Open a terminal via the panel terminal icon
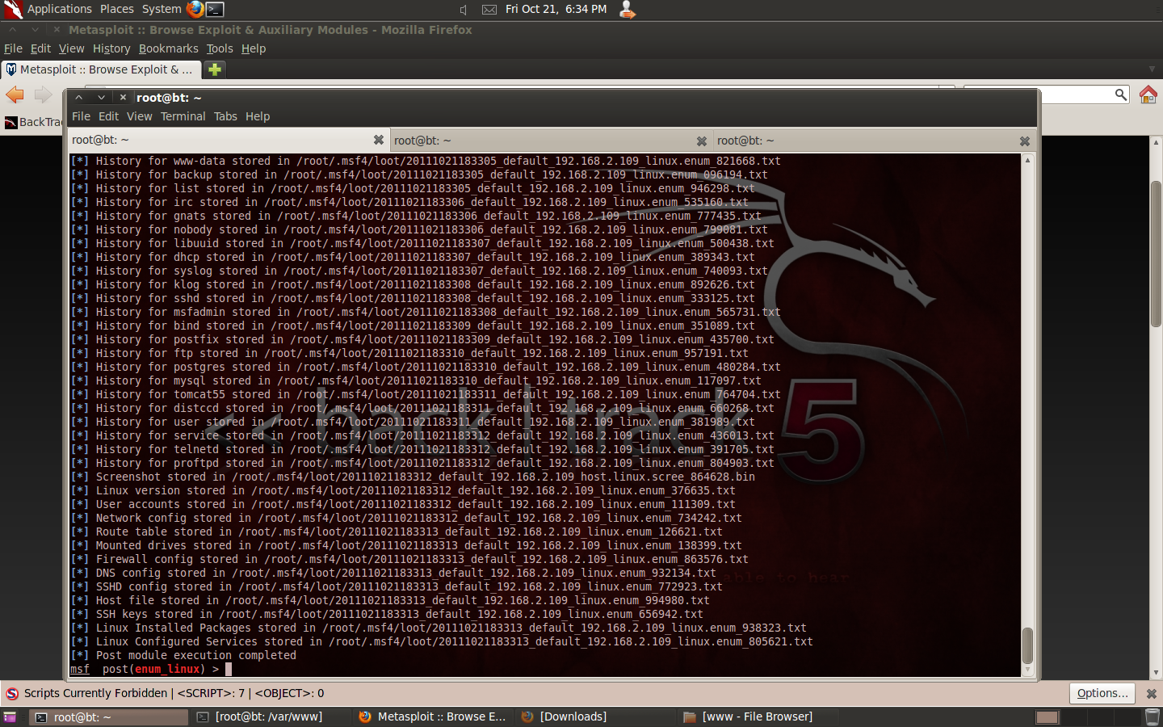 215,9
